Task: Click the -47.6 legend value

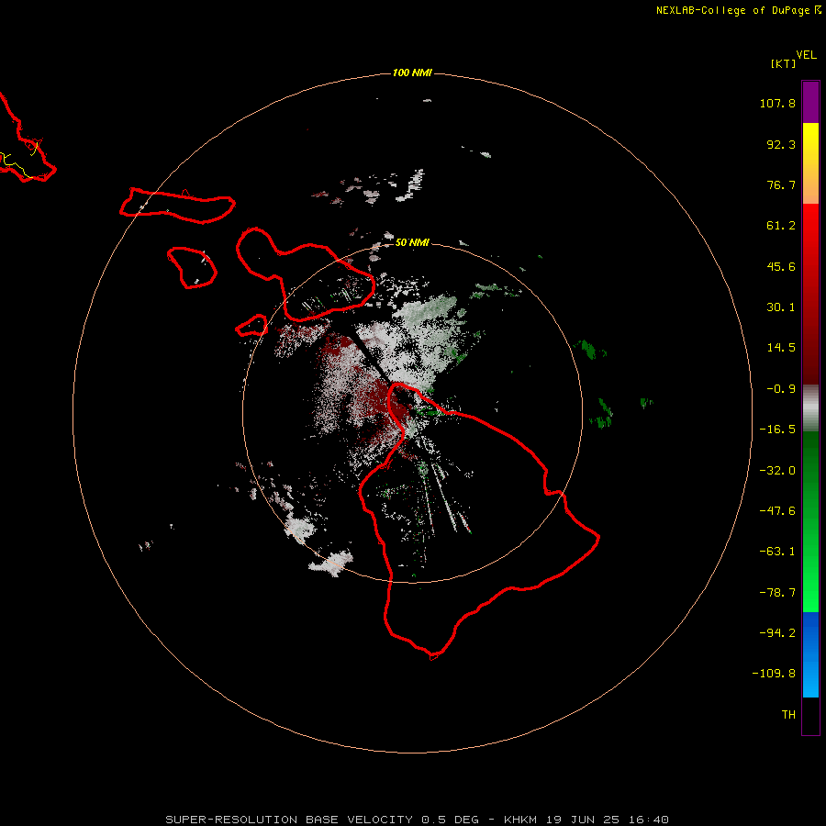Action: tap(777, 511)
